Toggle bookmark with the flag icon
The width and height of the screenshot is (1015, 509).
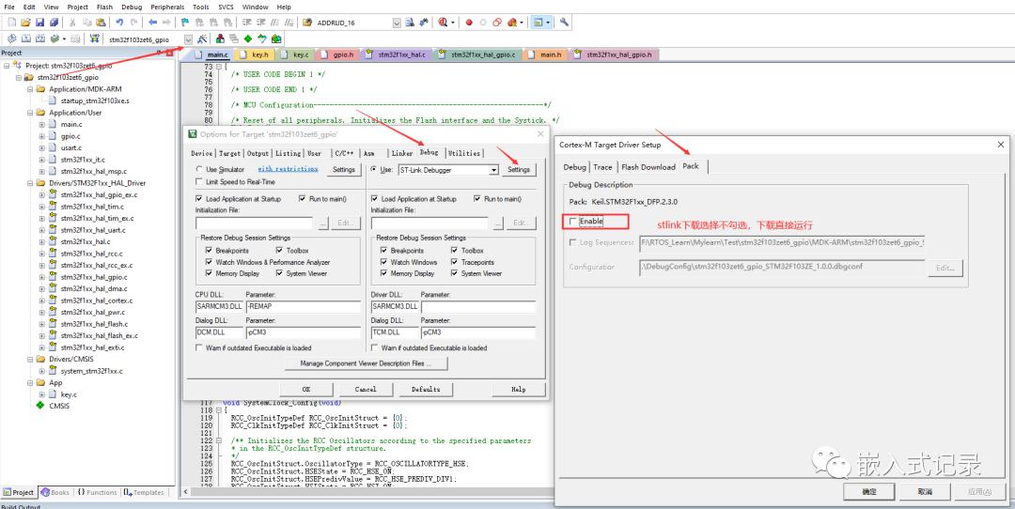[x=184, y=22]
